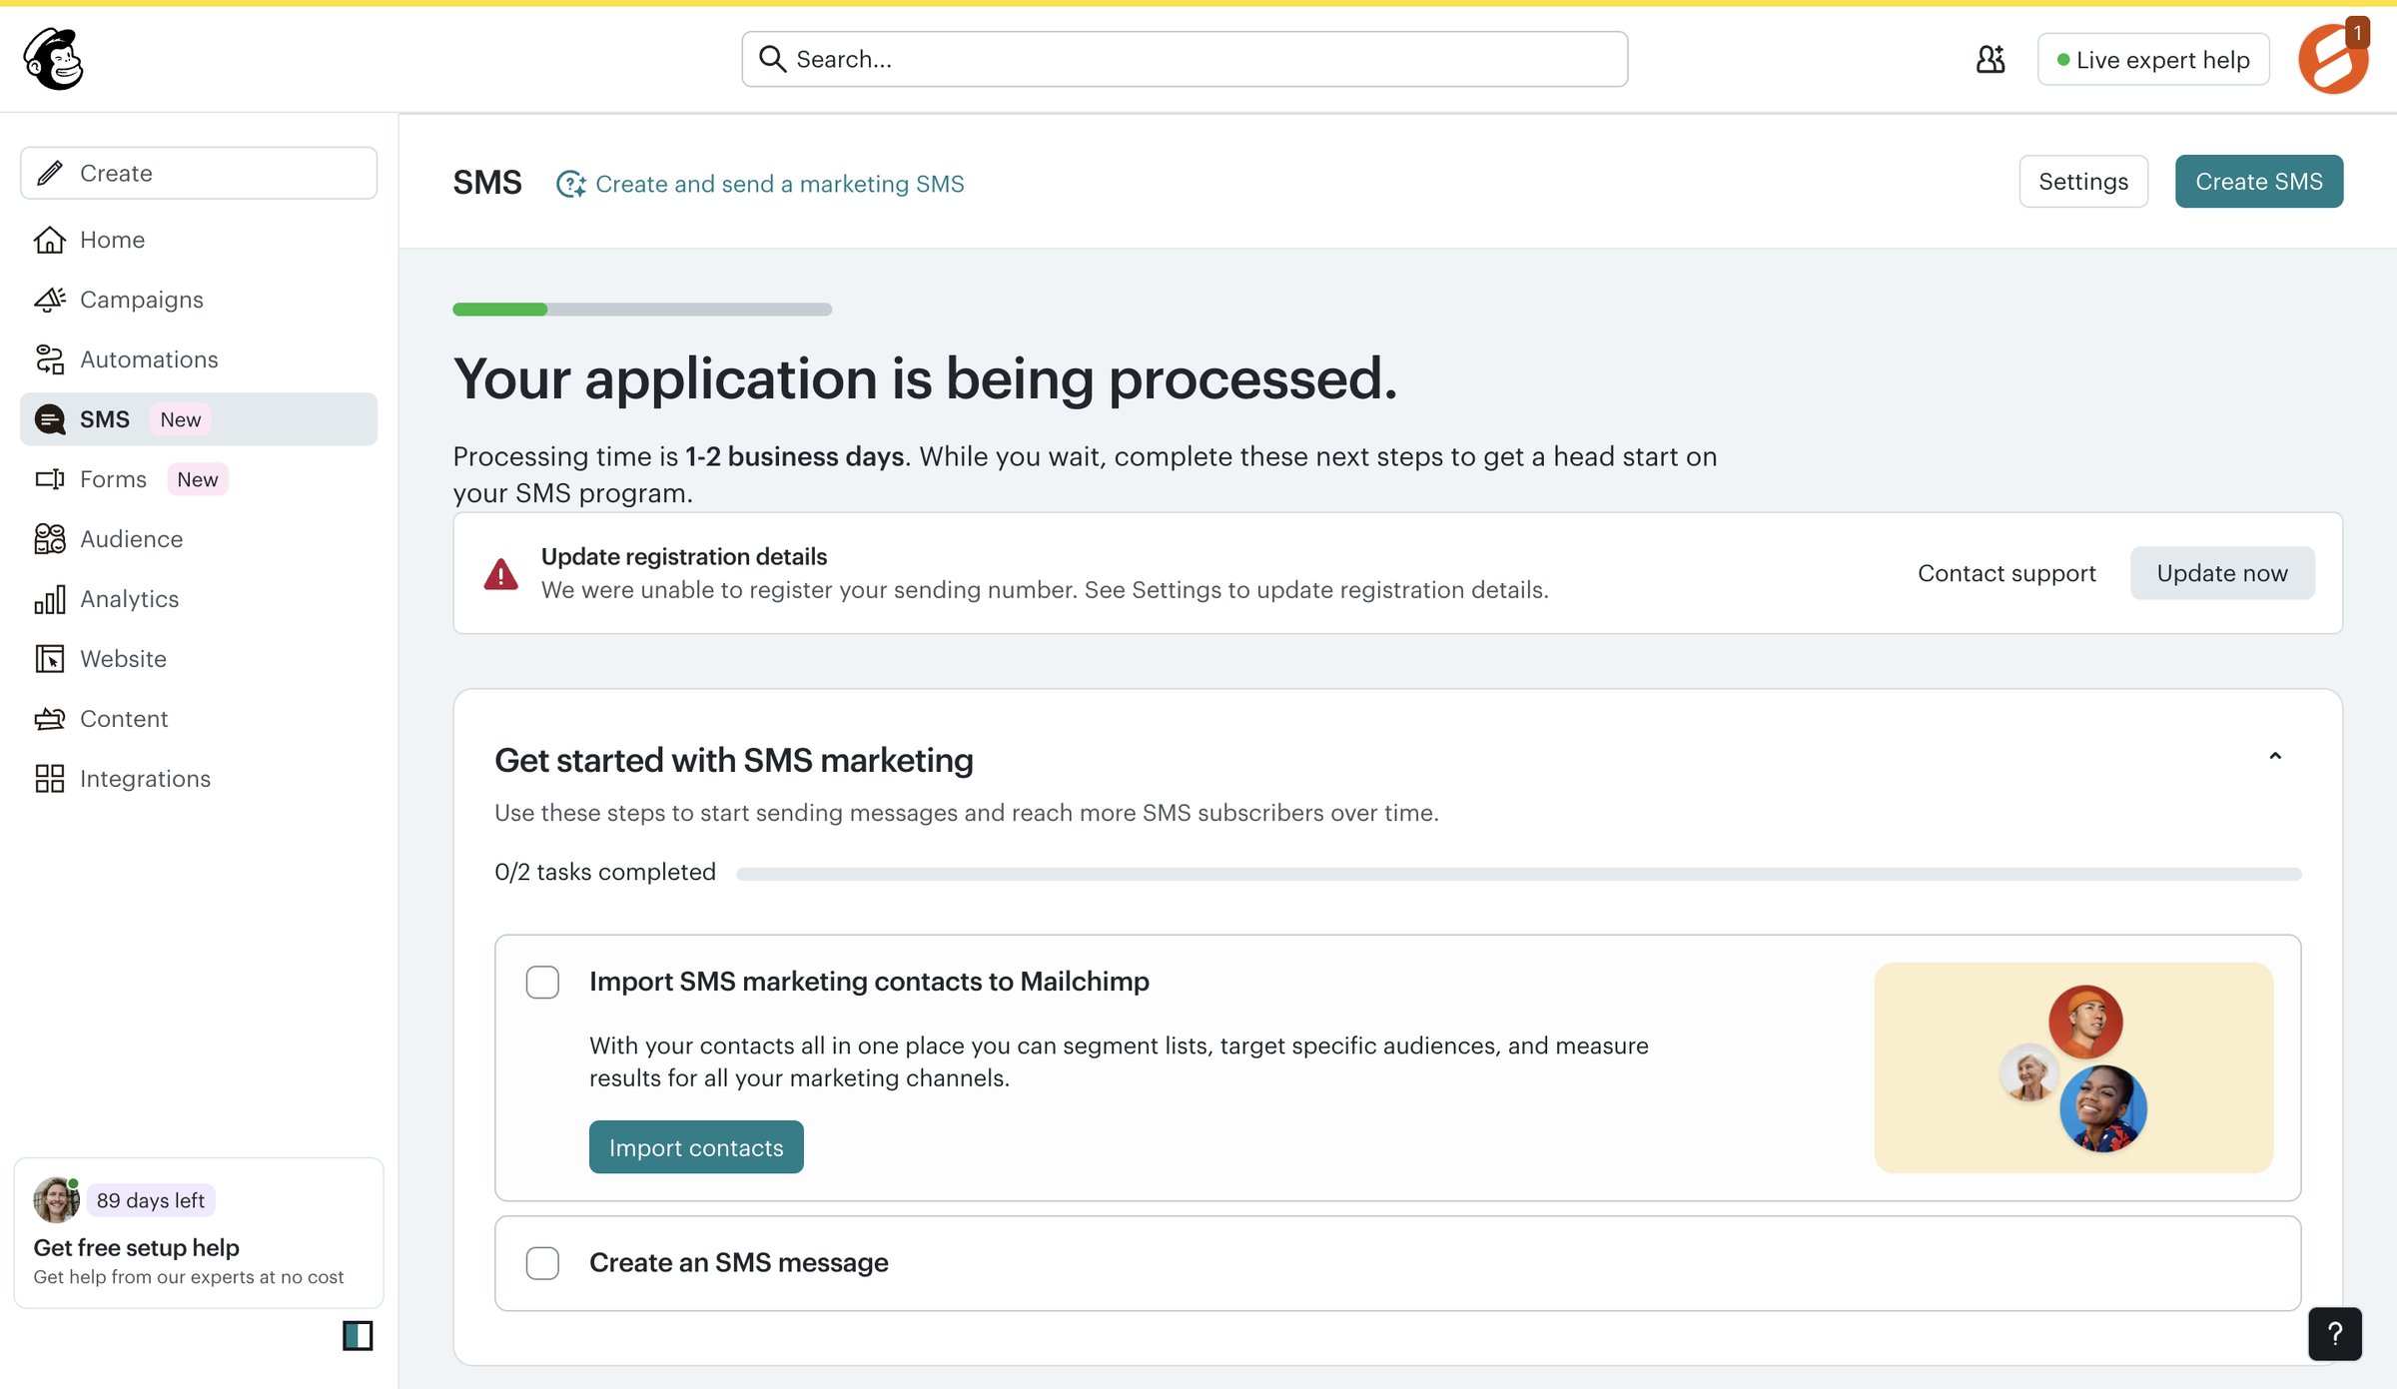Click the Import contacts button

click(696, 1147)
